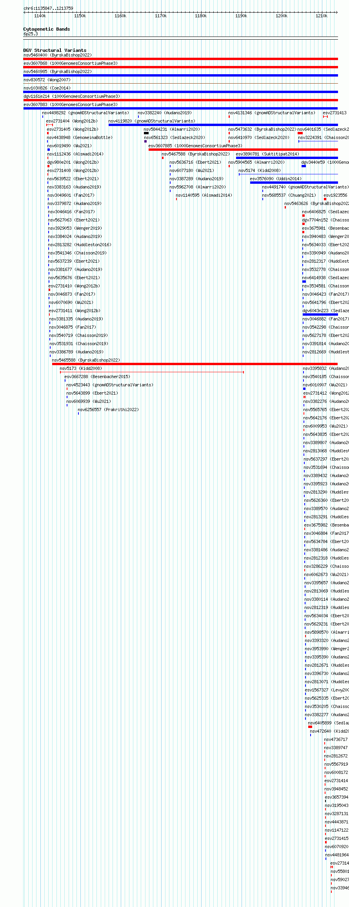Screen dimensions: 349x907
Task: Open nsv4523443 gnomADStructuralVariants entry
Action: (110, 385)
